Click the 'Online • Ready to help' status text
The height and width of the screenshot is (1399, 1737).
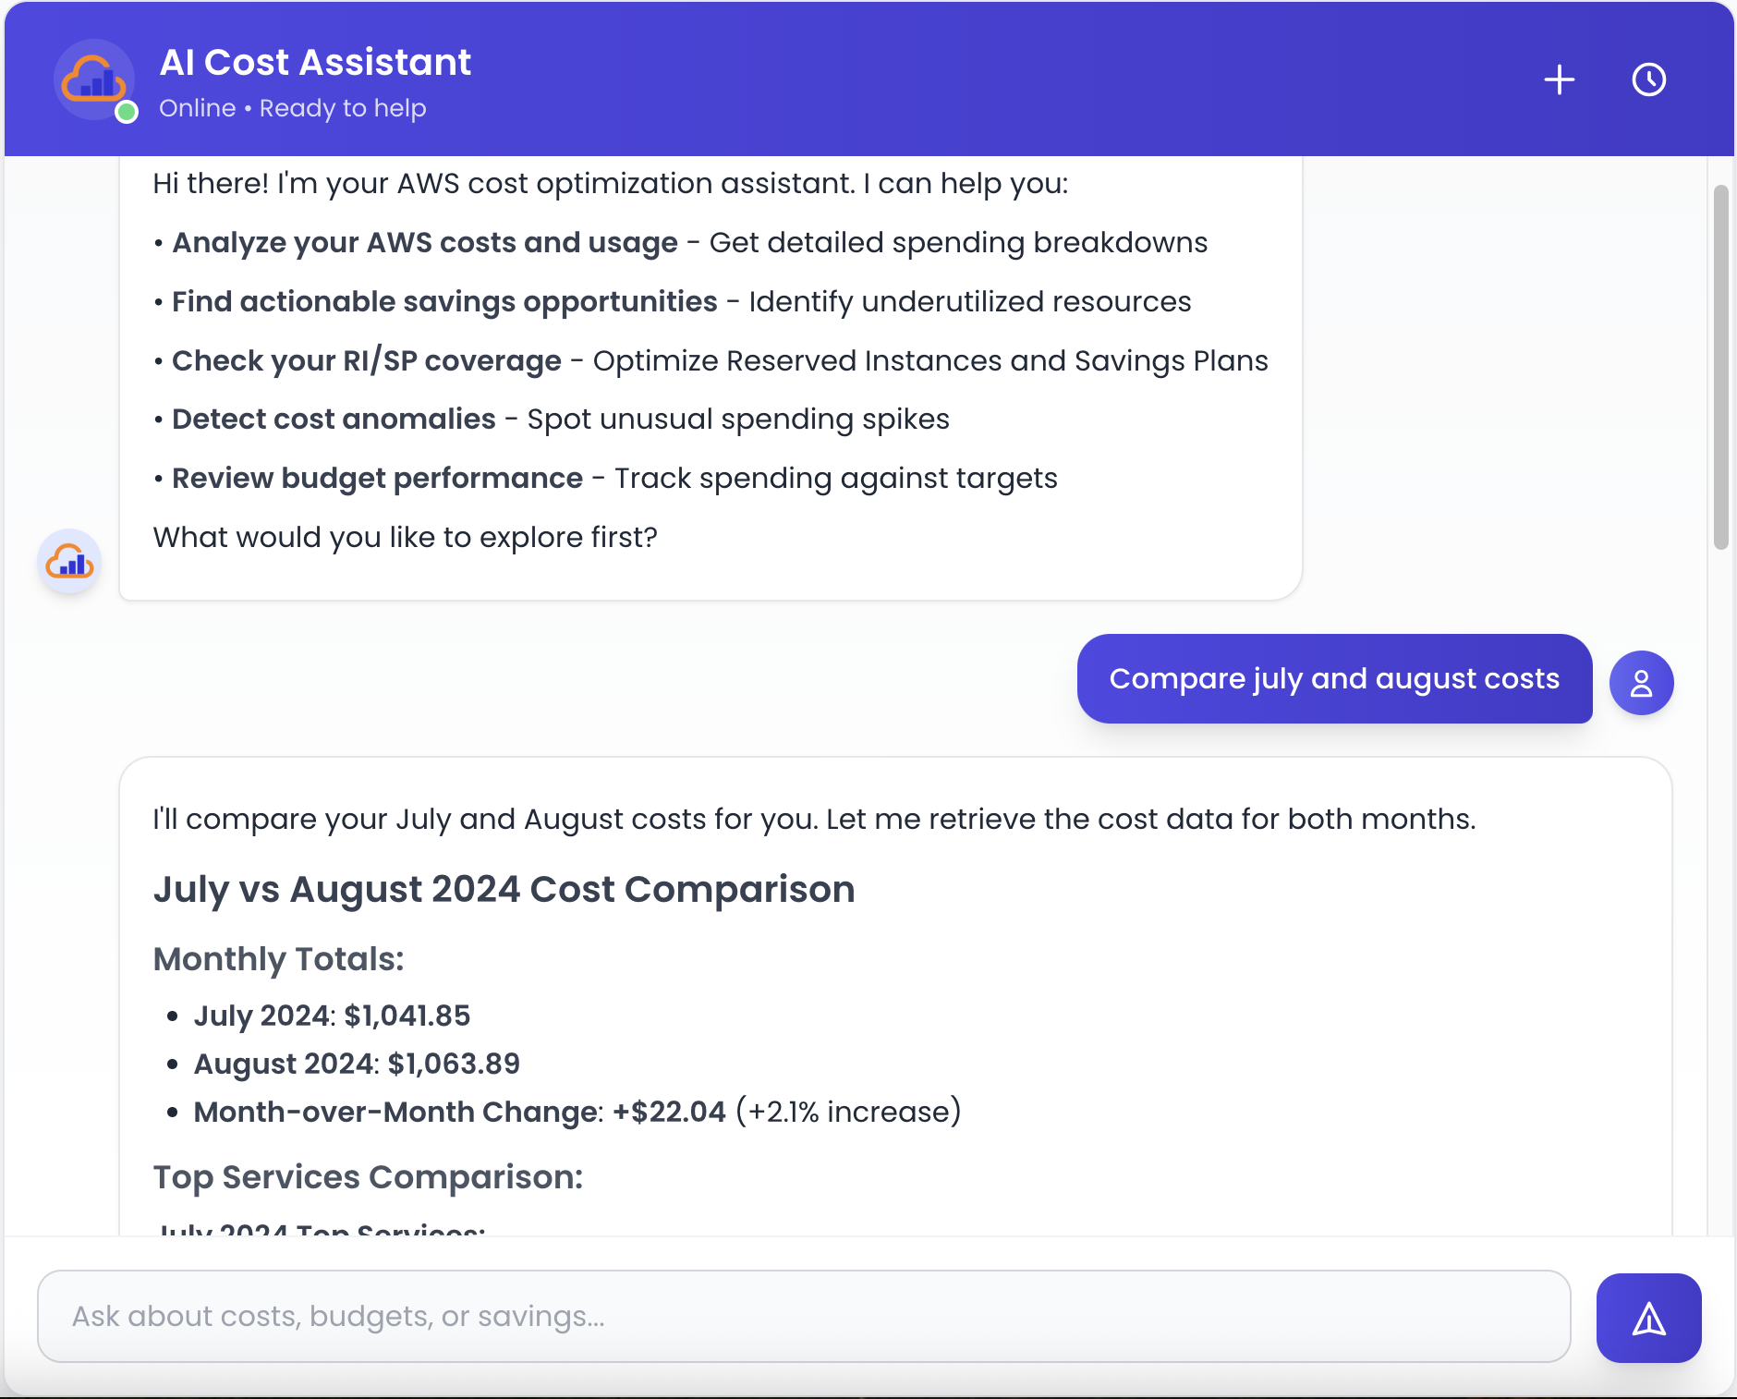point(292,108)
